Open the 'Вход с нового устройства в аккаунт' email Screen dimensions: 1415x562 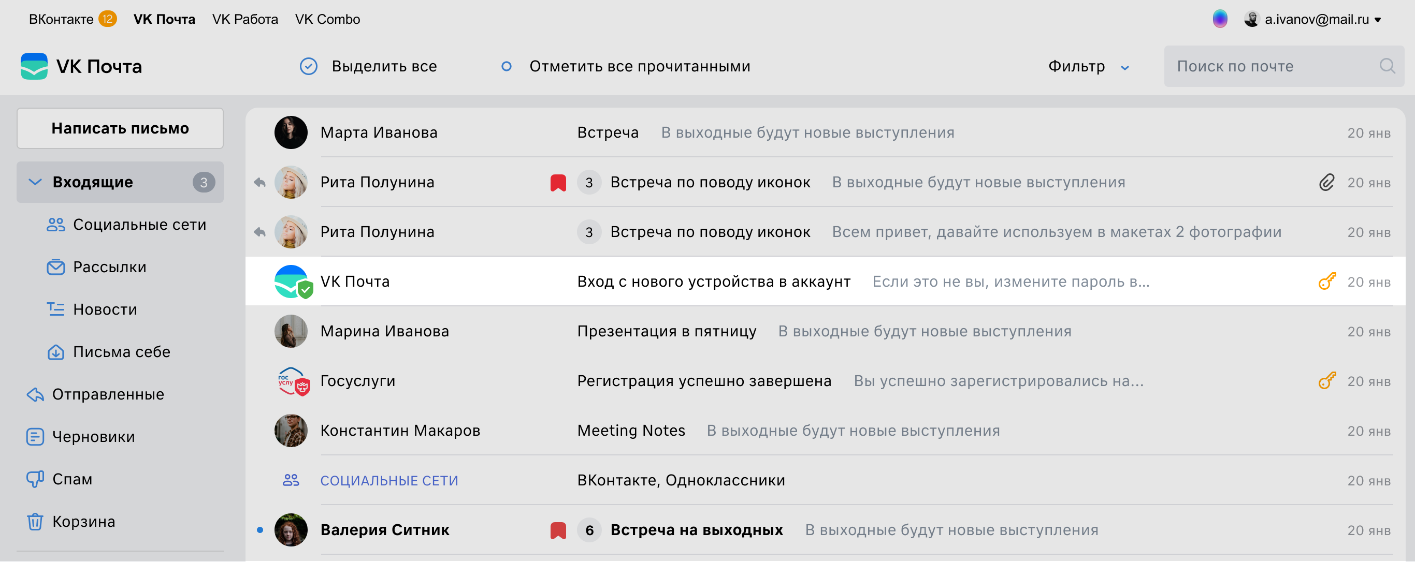825,282
